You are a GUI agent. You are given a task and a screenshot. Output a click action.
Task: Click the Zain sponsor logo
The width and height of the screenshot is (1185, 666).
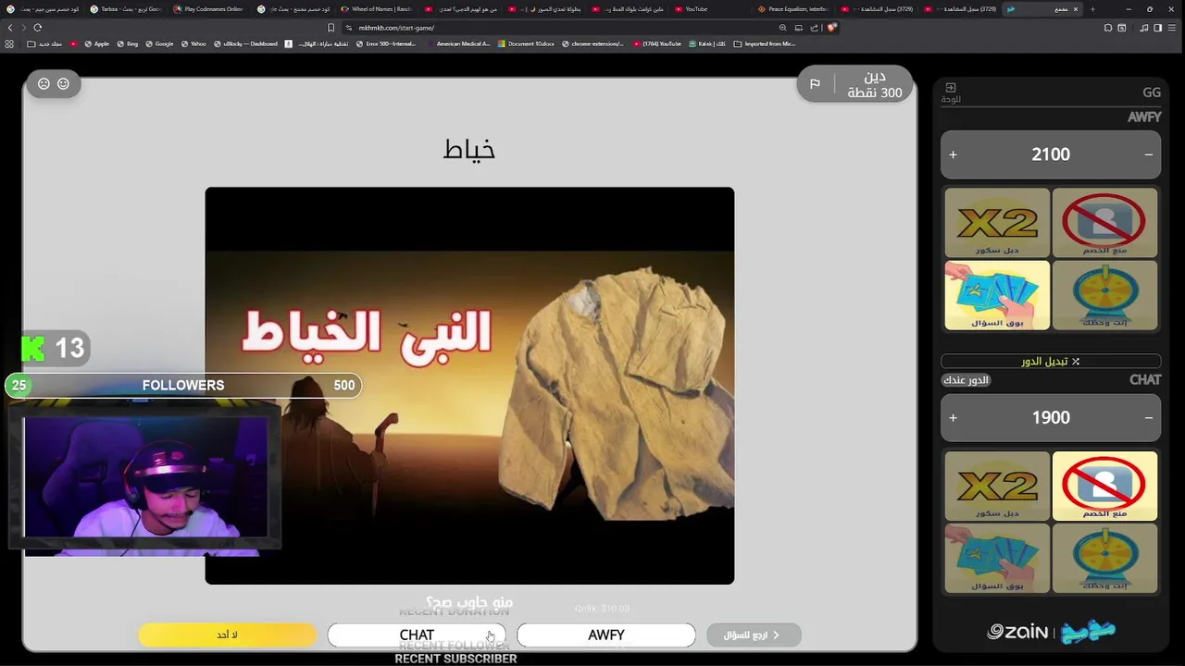tap(1017, 632)
